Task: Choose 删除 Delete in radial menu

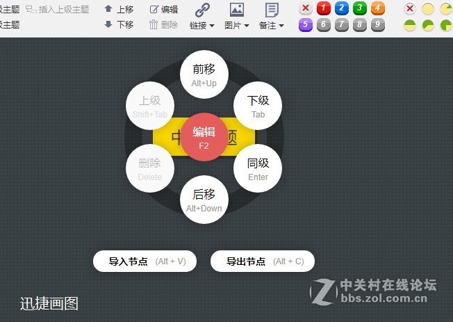Action: click(x=150, y=168)
